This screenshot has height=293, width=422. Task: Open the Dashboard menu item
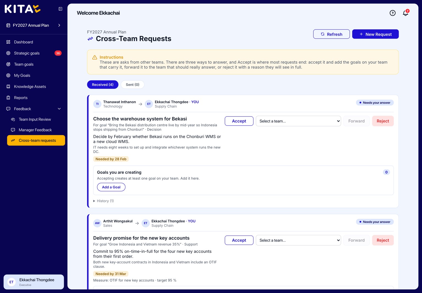click(34, 42)
